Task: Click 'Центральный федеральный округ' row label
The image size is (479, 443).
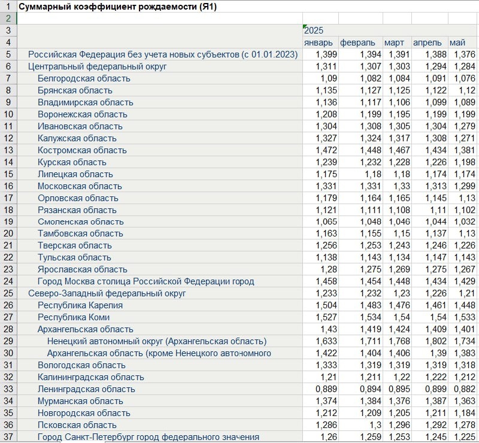Action: pyautogui.click(x=98, y=66)
